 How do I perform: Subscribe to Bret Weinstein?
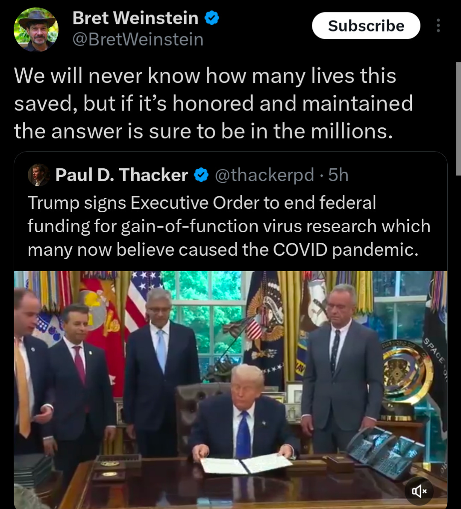click(x=366, y=26)
